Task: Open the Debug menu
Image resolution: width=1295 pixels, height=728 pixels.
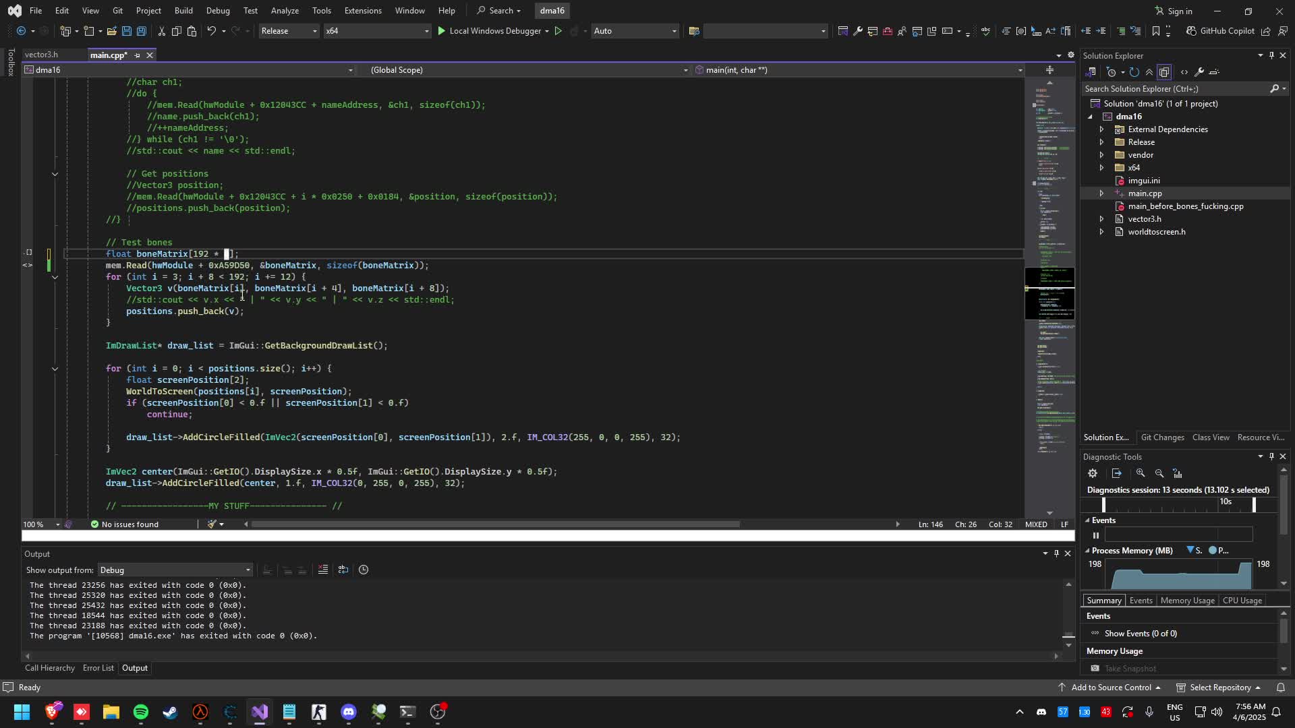Action: point(217,10)
